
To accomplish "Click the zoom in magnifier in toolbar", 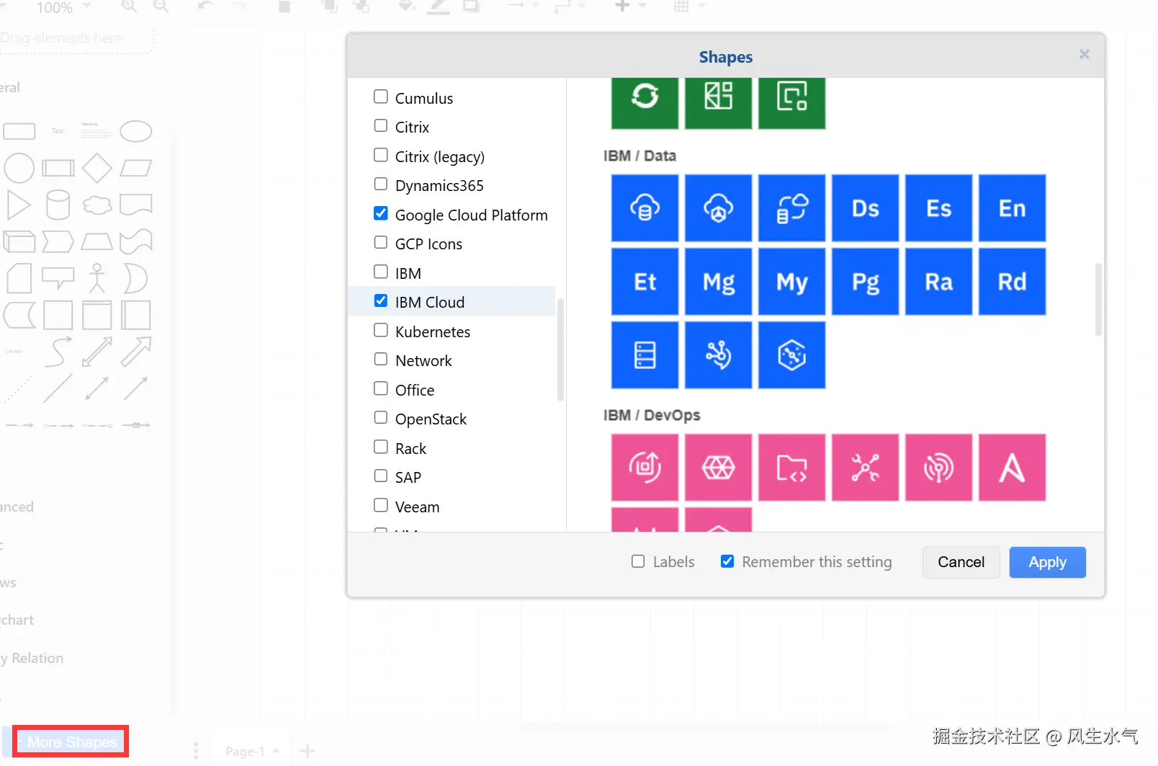I will click(x=129, y=6).
